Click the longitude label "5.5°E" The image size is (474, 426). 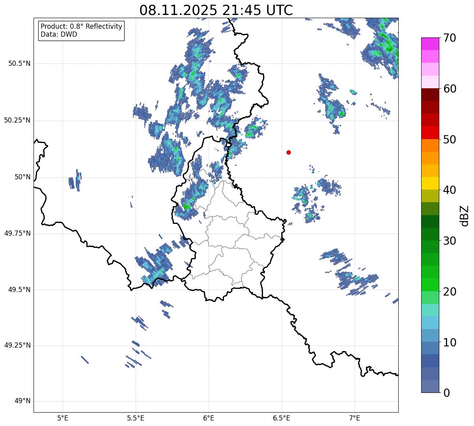tap(136, 418)
